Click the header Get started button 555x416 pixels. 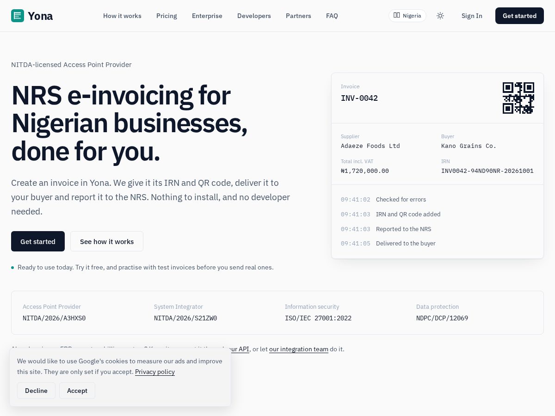coord(519,16)
